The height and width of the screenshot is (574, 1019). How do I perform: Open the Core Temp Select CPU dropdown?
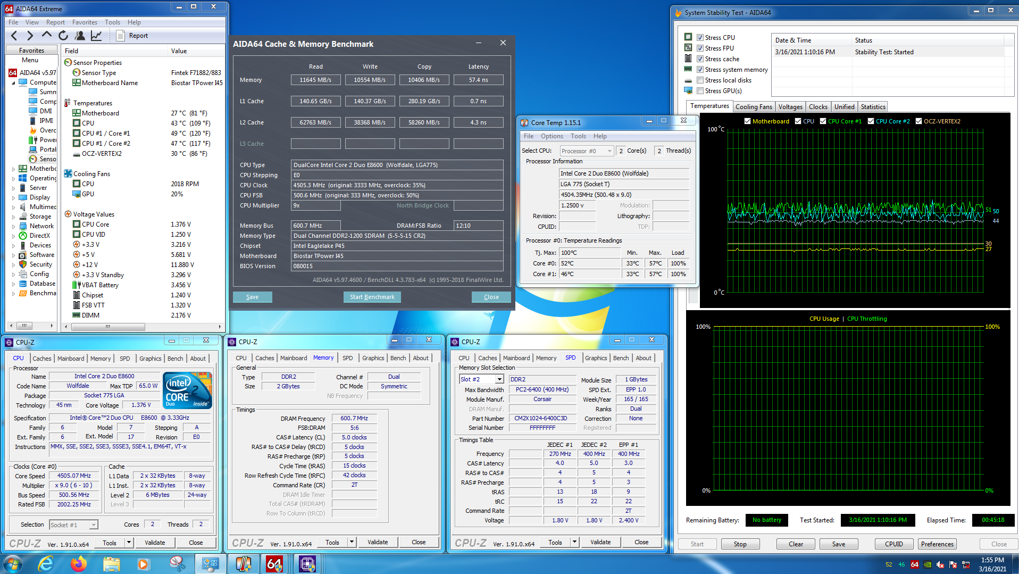587,151
